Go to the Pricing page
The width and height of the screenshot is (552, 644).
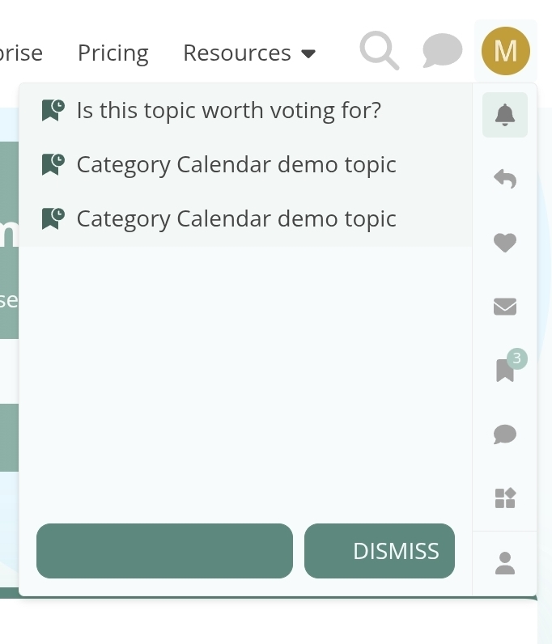coord(113,53)
